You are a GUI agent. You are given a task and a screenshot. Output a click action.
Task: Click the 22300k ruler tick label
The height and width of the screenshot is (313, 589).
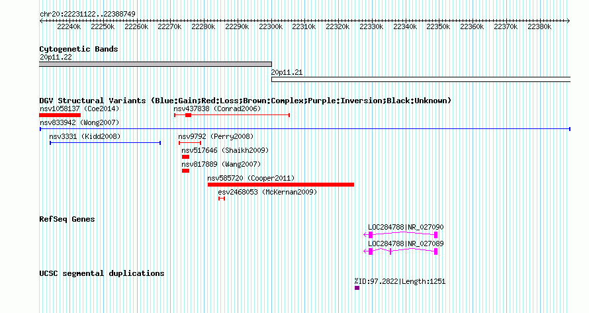tap(271, 26)
